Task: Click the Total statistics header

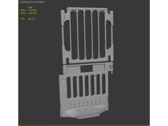Action: coord(30,7)
